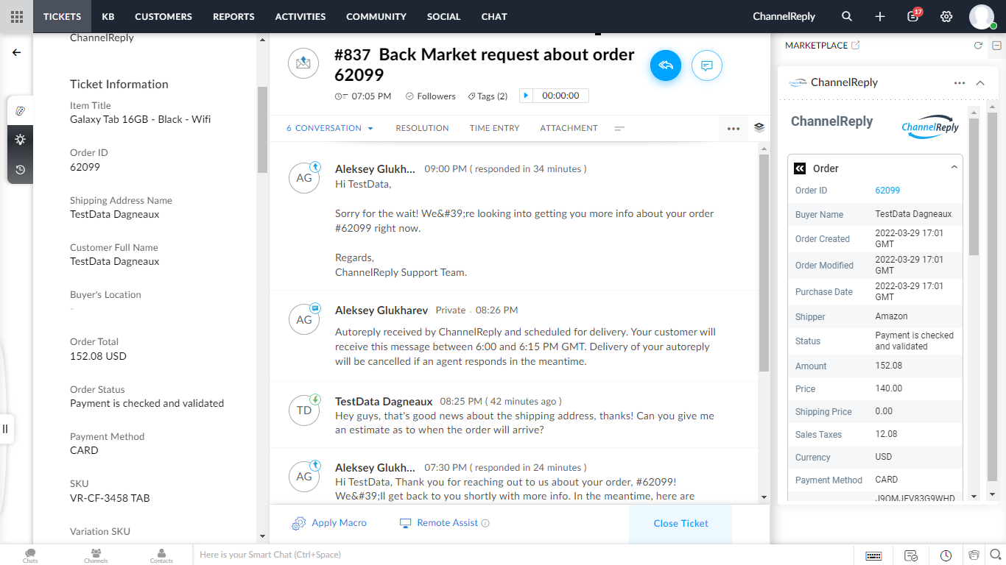Image resolution: width=1006 pixels, height=565 pixels.
Task: Collapse the ChannelReply widget chevron
Action: point(980,83)
